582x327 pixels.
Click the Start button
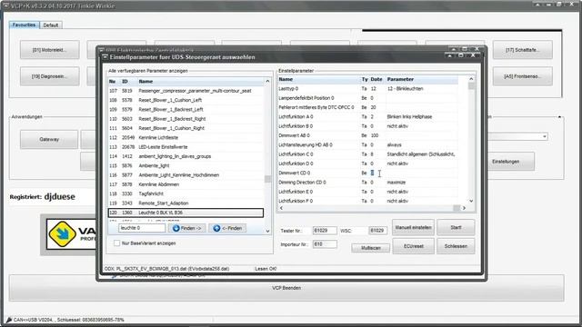coord(456,227)
